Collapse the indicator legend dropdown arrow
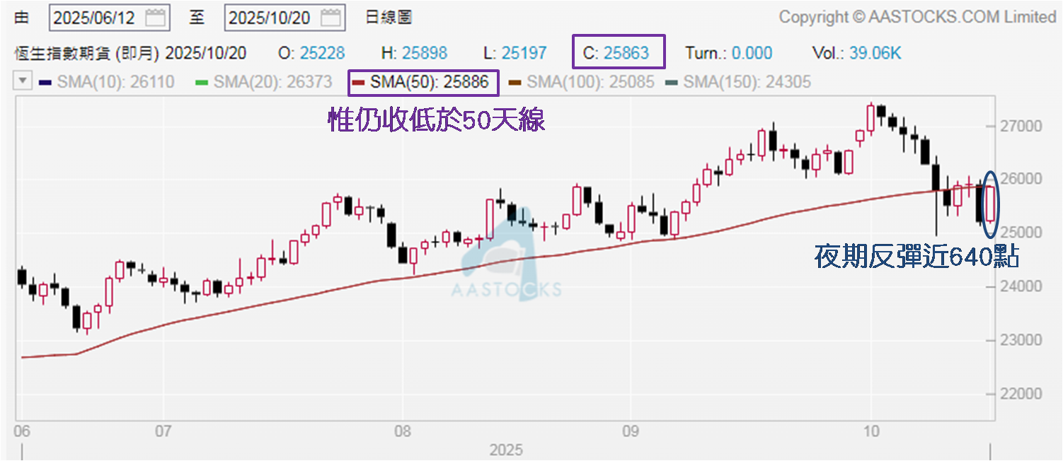The image size is (1063, 461). 23,81
